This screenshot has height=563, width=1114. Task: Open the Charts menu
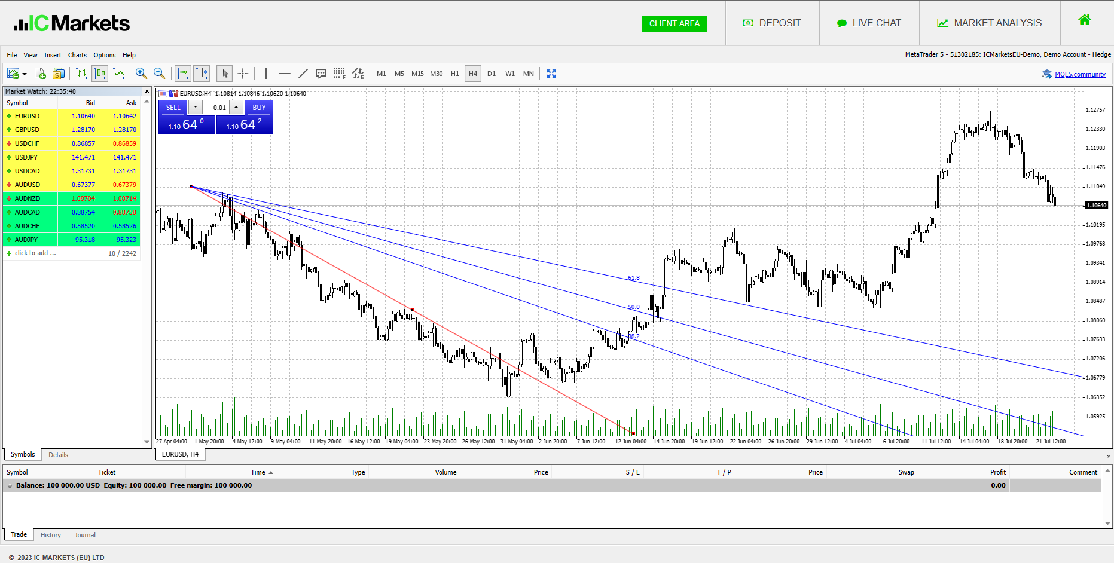pos(77,55)
